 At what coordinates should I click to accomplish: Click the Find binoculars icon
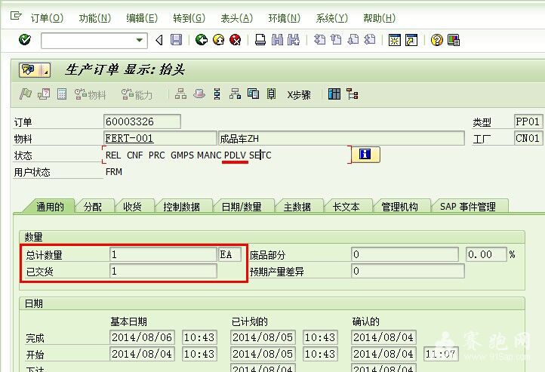[x=277, y=40]
